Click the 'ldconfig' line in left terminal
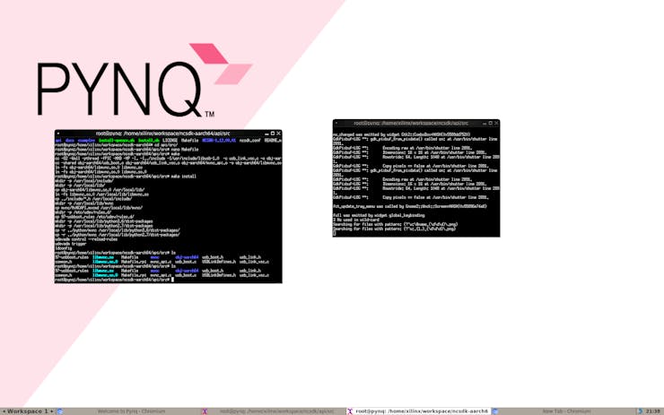Screen dimensions: 664x415 pos(64,248)
